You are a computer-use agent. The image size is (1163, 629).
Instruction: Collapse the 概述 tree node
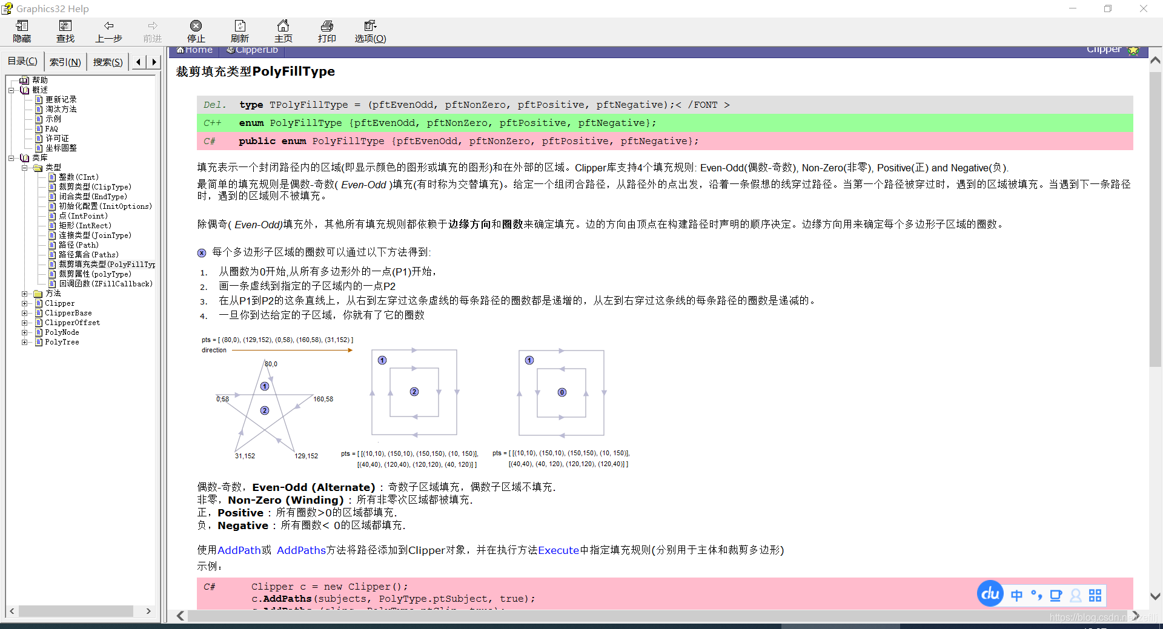[12, 90]
